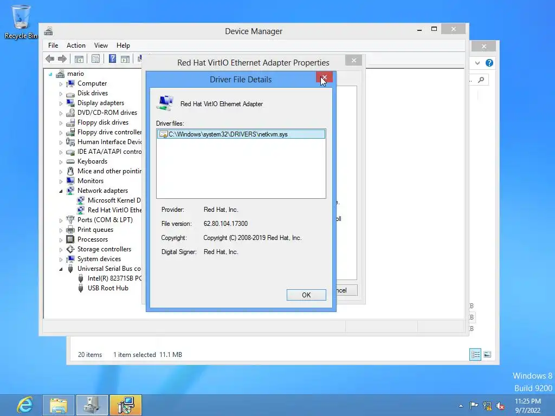The width and height of the screenshot is (555, 416).
Task: Open the Recycle Bin on desktop
Action: click(x=21, y=22)
